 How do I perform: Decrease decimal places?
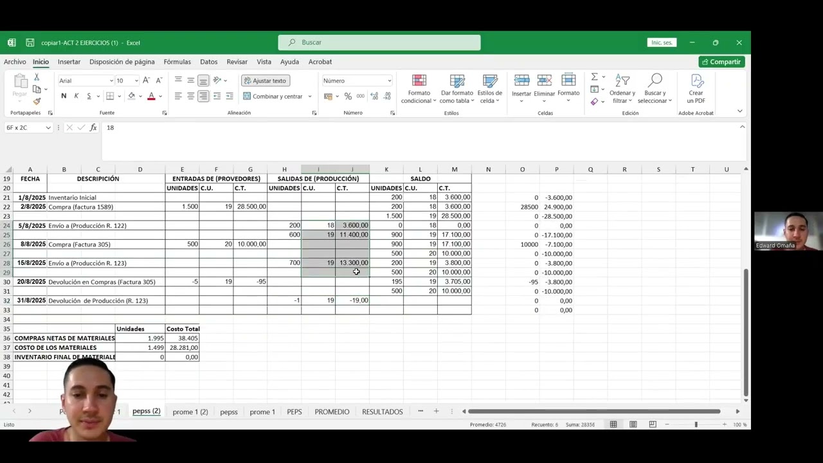pyautogui.click(x=387, y=96)
